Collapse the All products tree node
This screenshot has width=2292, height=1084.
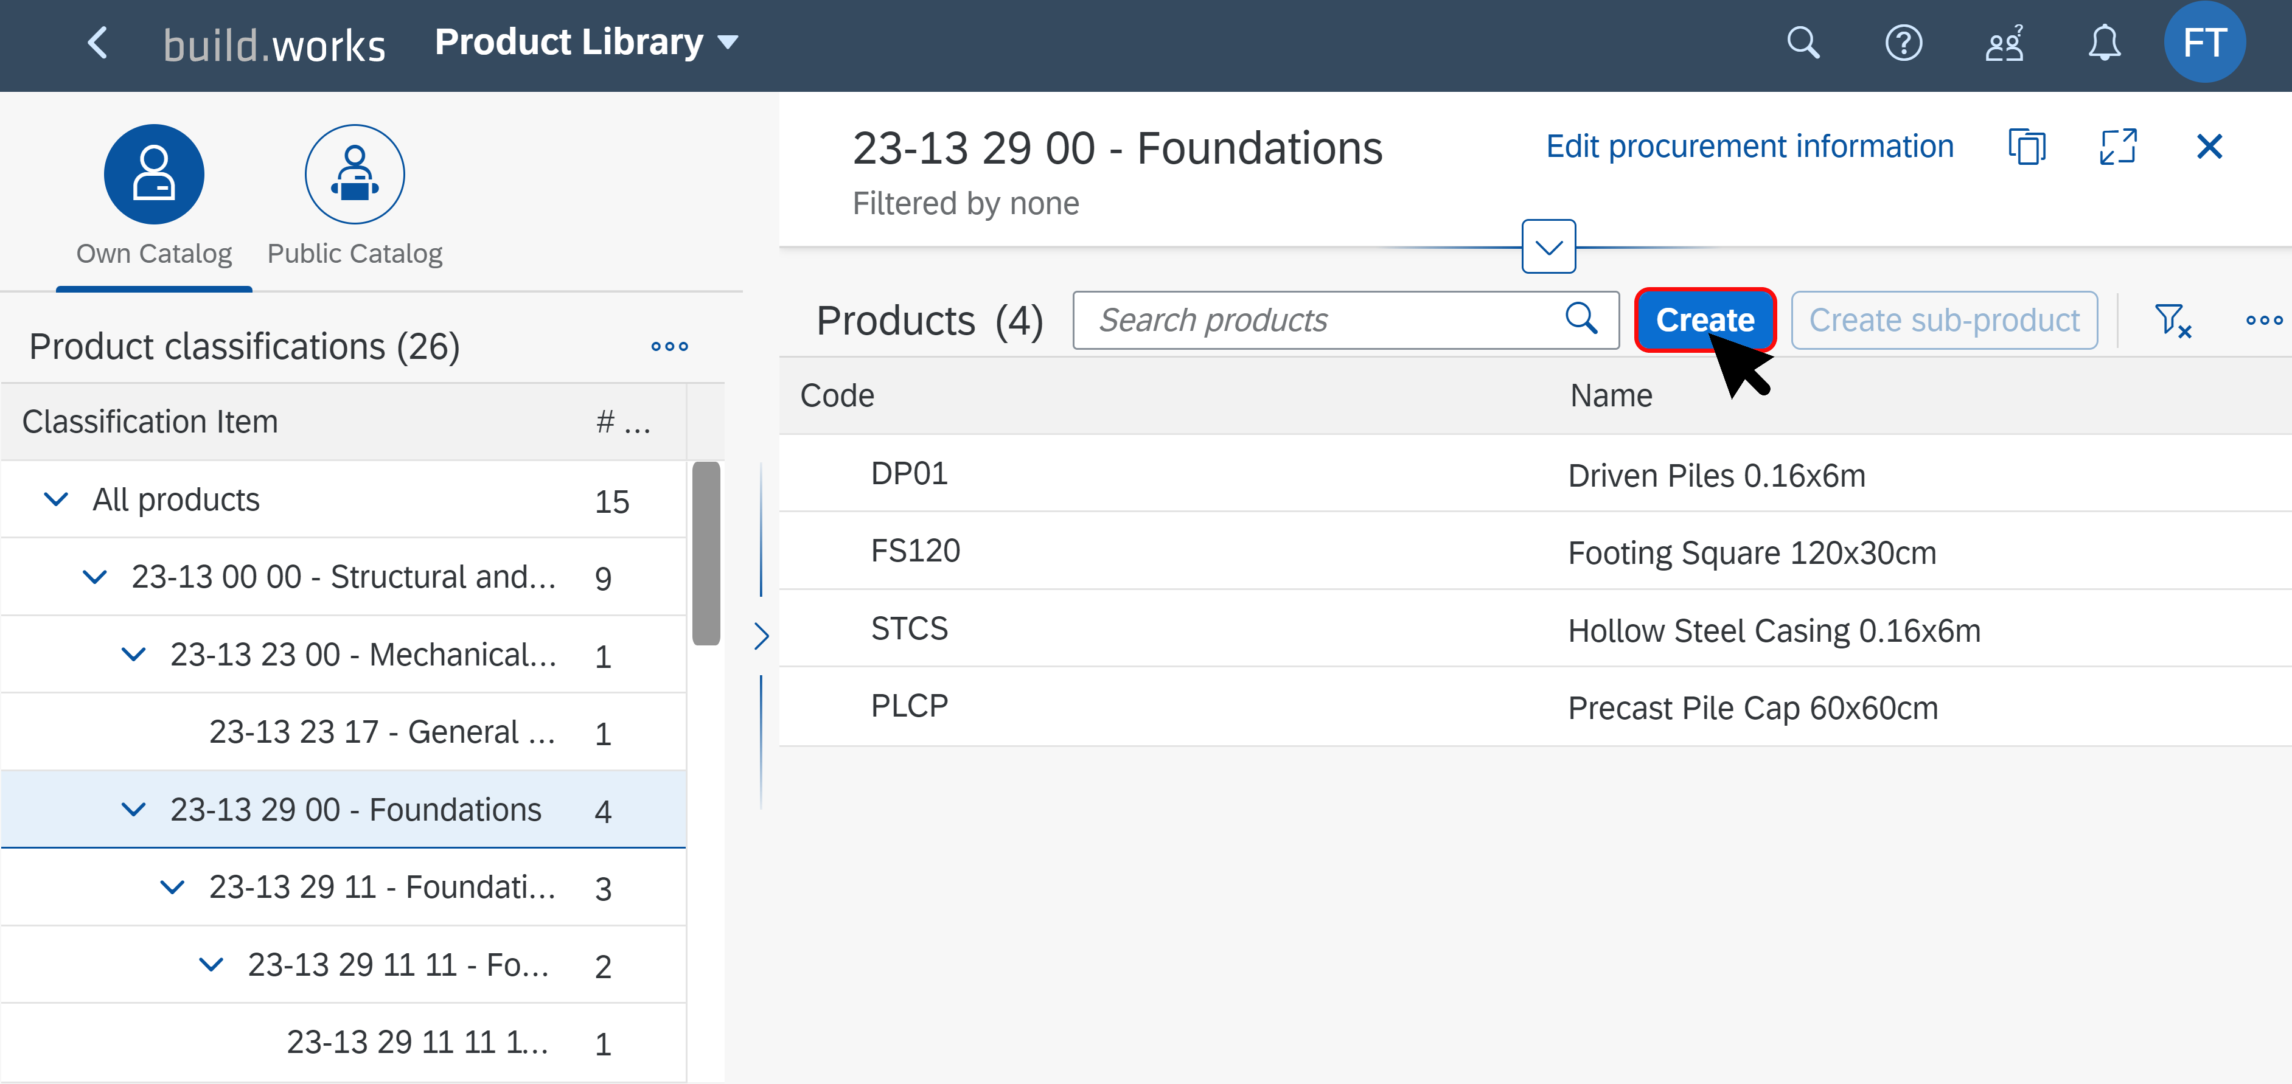[x=56, y=500]
